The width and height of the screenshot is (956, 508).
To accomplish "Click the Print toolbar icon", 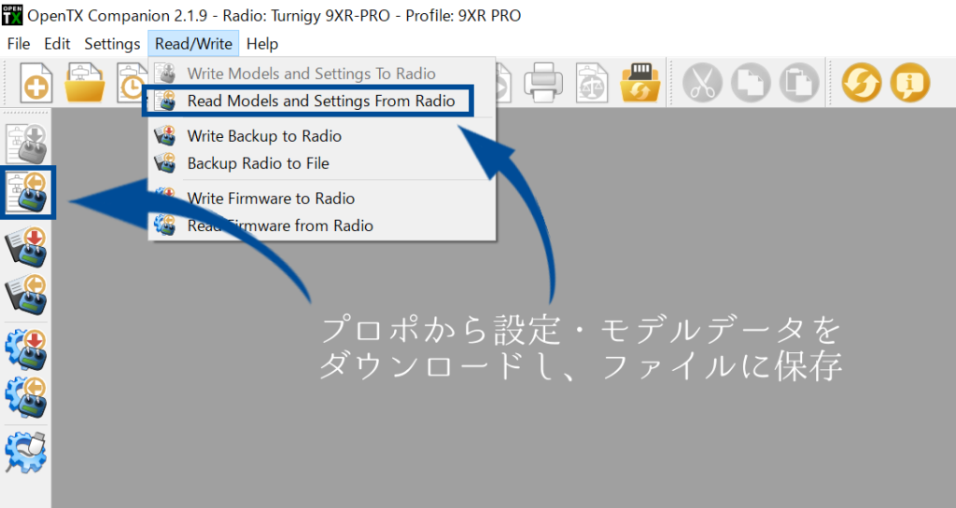I will click(543, 82).
